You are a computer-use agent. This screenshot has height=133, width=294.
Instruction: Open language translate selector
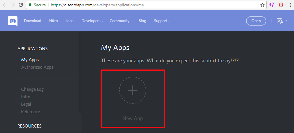click(x=282, y=21)
